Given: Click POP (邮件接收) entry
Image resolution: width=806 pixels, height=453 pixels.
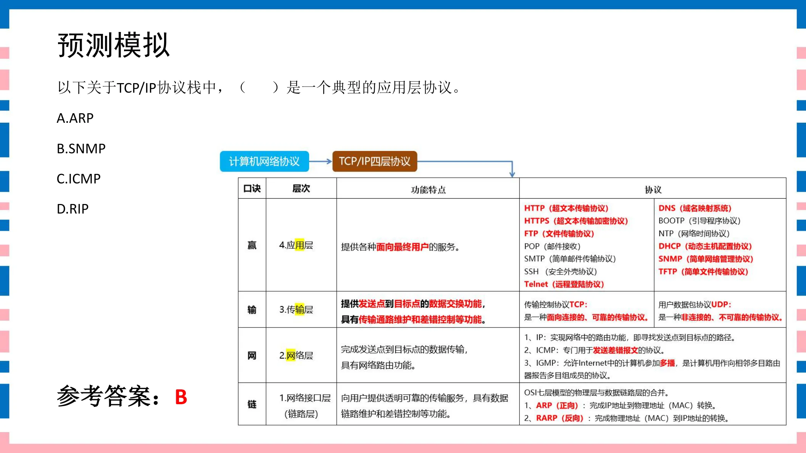Looking at the screenshot, I should (552, 246).
